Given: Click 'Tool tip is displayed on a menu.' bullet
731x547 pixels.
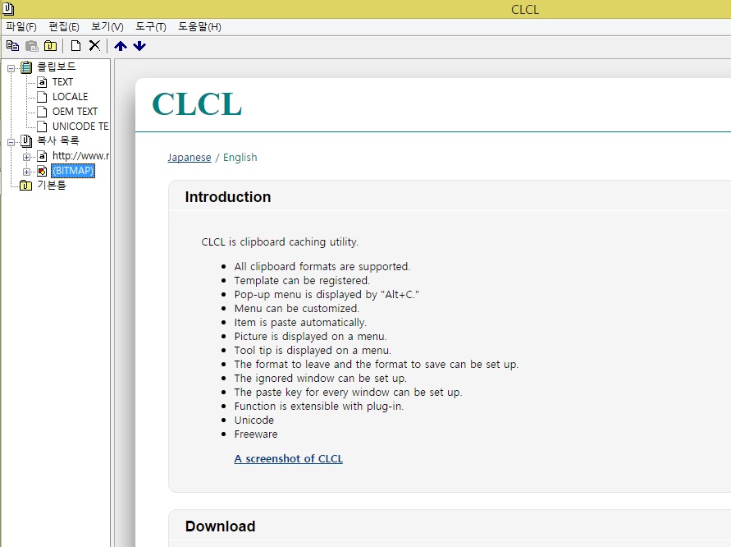Looking at the screenshot, I should pos(313,351).
